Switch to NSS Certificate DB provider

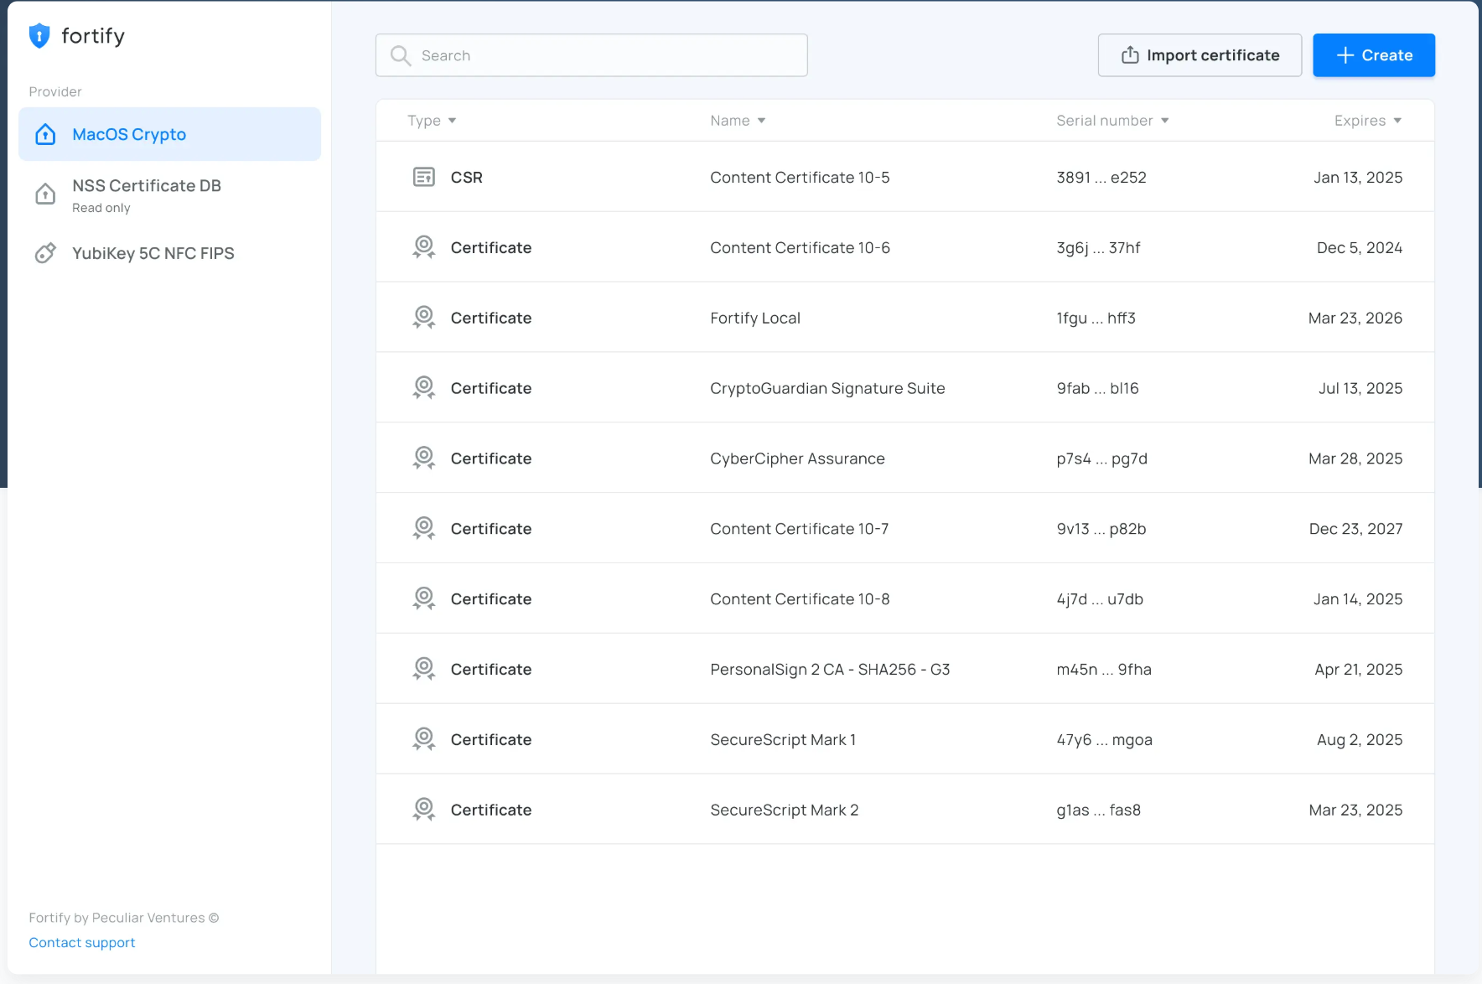coord(170,195)
